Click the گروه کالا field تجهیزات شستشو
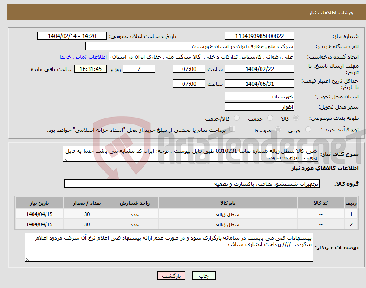 click(192, 183)
